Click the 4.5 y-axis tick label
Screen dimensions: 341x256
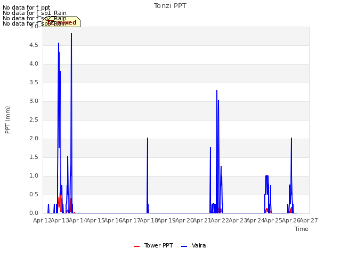coord(34,45)
